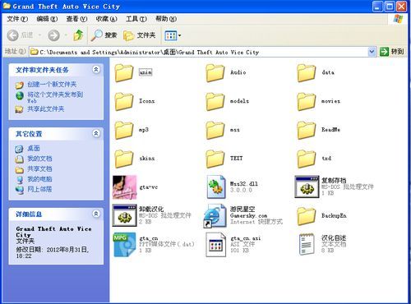Collapse the 文件和文件夹任务 panel
Screen dimensions: 411x304
96,70
